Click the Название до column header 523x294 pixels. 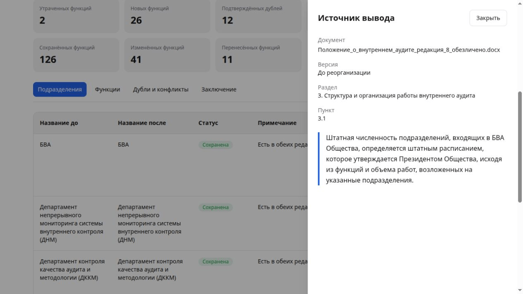pyautogui.click(x=59, y=123)
